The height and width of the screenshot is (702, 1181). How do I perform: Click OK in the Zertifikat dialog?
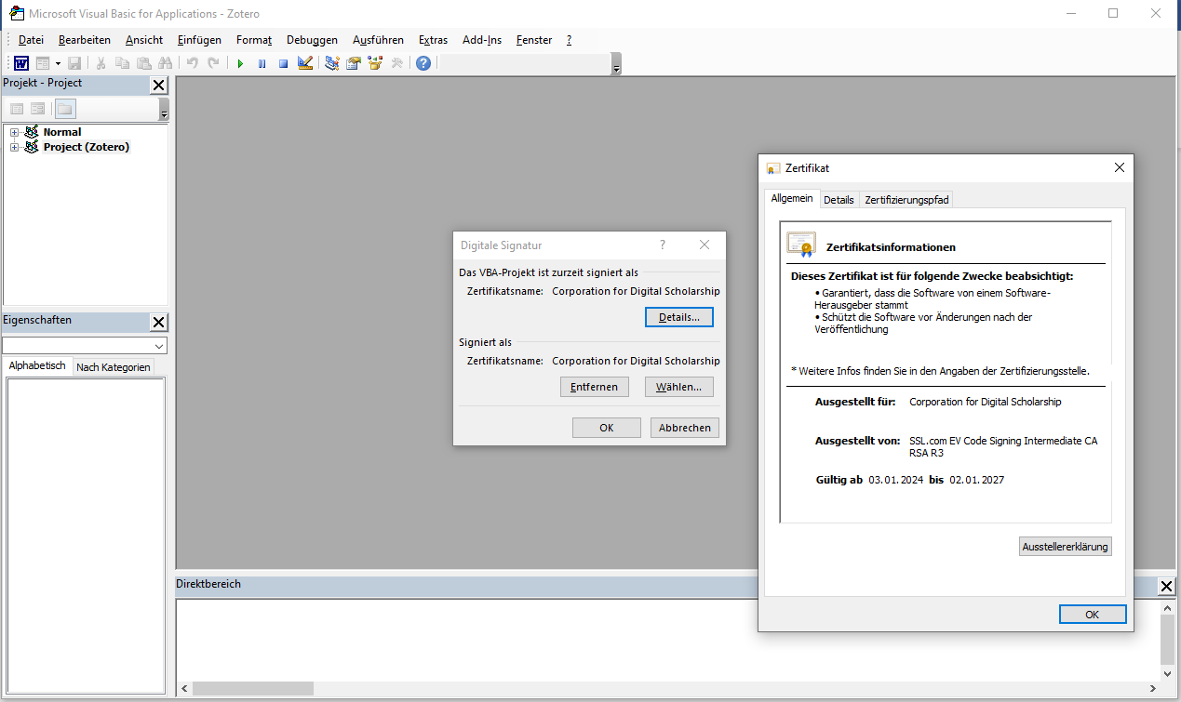coord(1093,615)
